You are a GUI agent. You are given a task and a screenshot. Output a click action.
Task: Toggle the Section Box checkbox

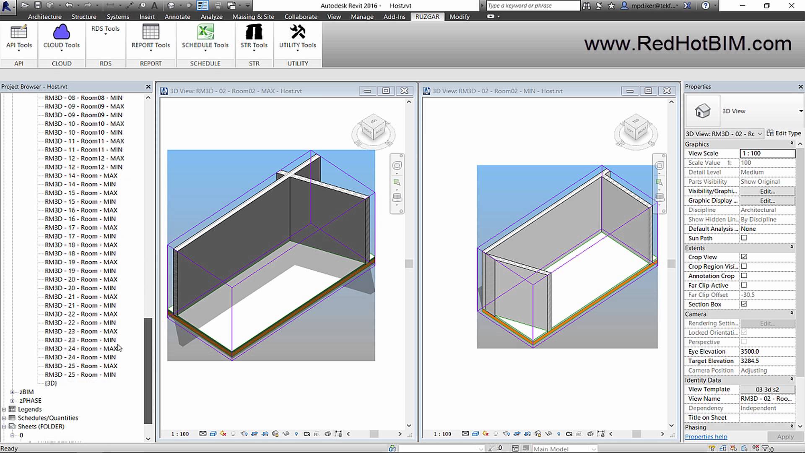point(744,304)
